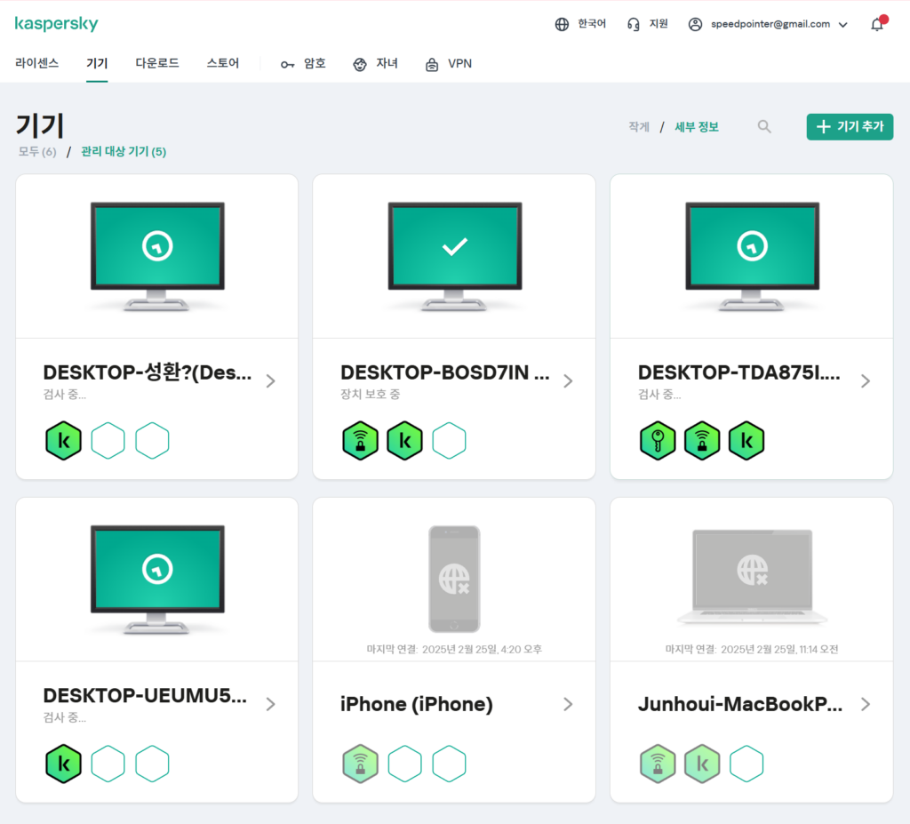Open DESKTOP-BOSD7IN details chevron

(568, 381)
